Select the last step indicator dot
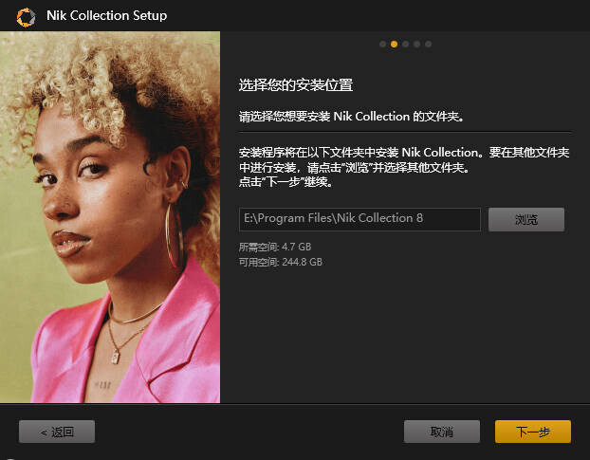This screenshot has height=460, width=590. click(428, 44)
